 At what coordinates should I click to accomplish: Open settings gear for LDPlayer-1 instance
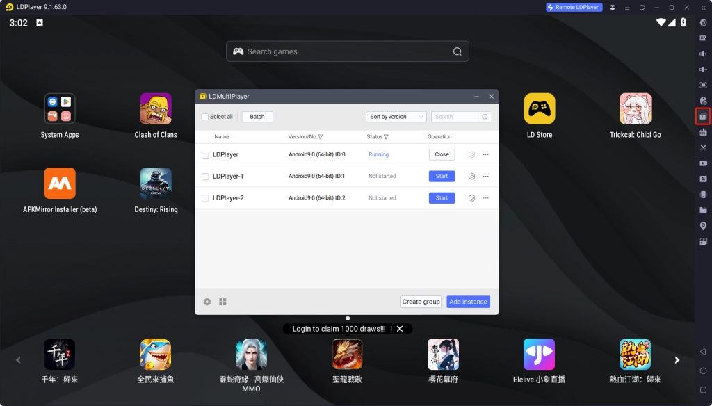click(471, 177)
